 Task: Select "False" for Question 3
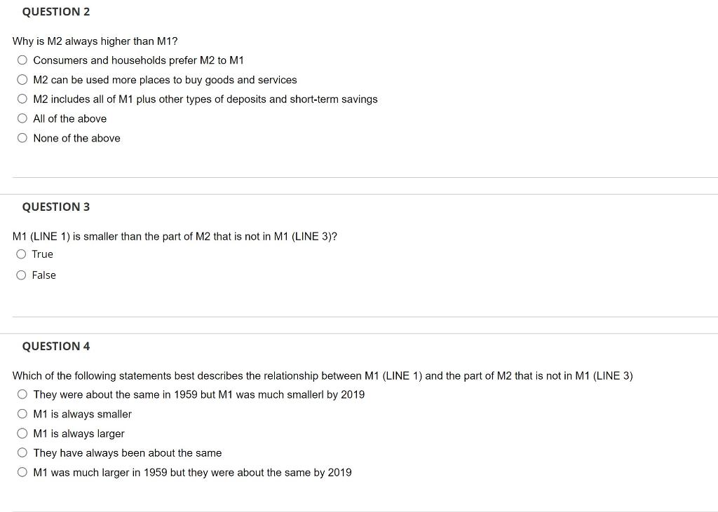[x=20, y=275]
